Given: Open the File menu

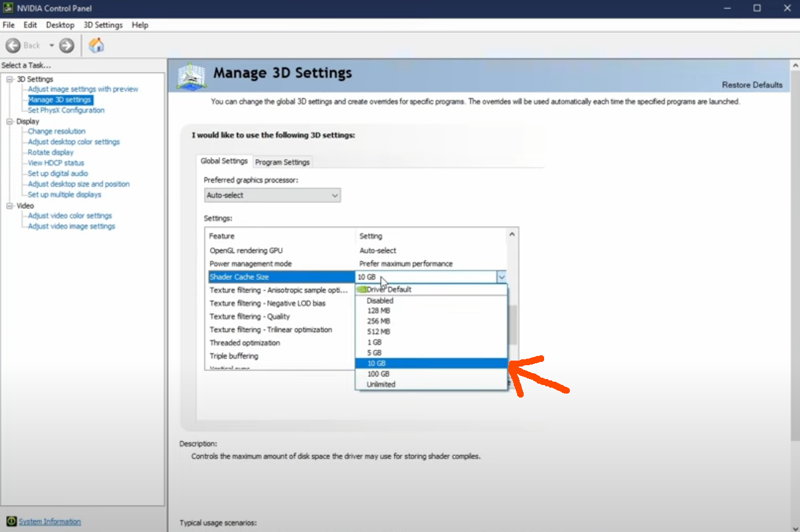Looking at the screenshot, I should (9, 25).
